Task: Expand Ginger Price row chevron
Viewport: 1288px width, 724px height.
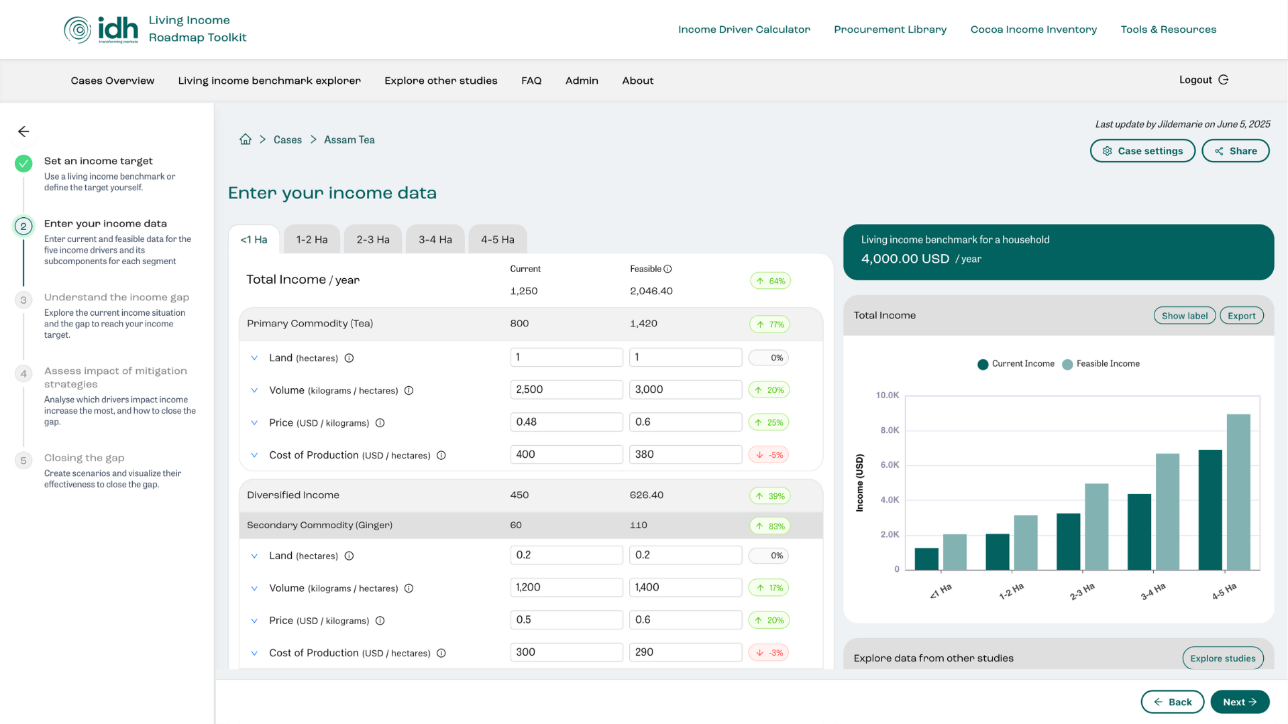Action: (x=254, y=621)
